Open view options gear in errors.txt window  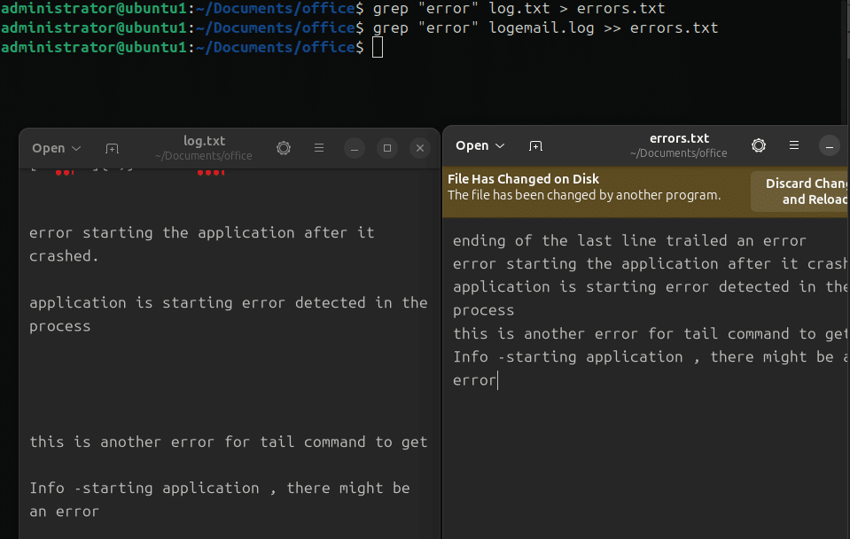pyautogui.click(x=759, y=145)
